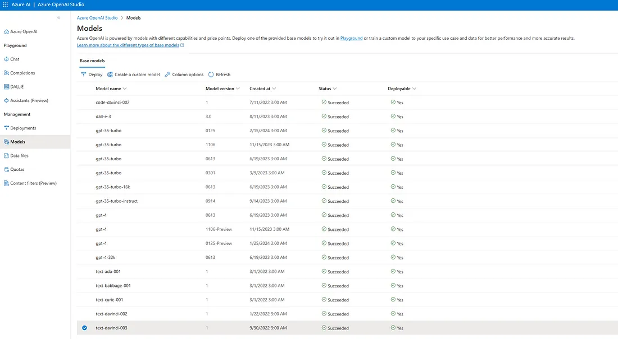Screen dimensions: 618x339
Task: Click Deployable check icon for dall-e-3
Action: click(393, 117)
